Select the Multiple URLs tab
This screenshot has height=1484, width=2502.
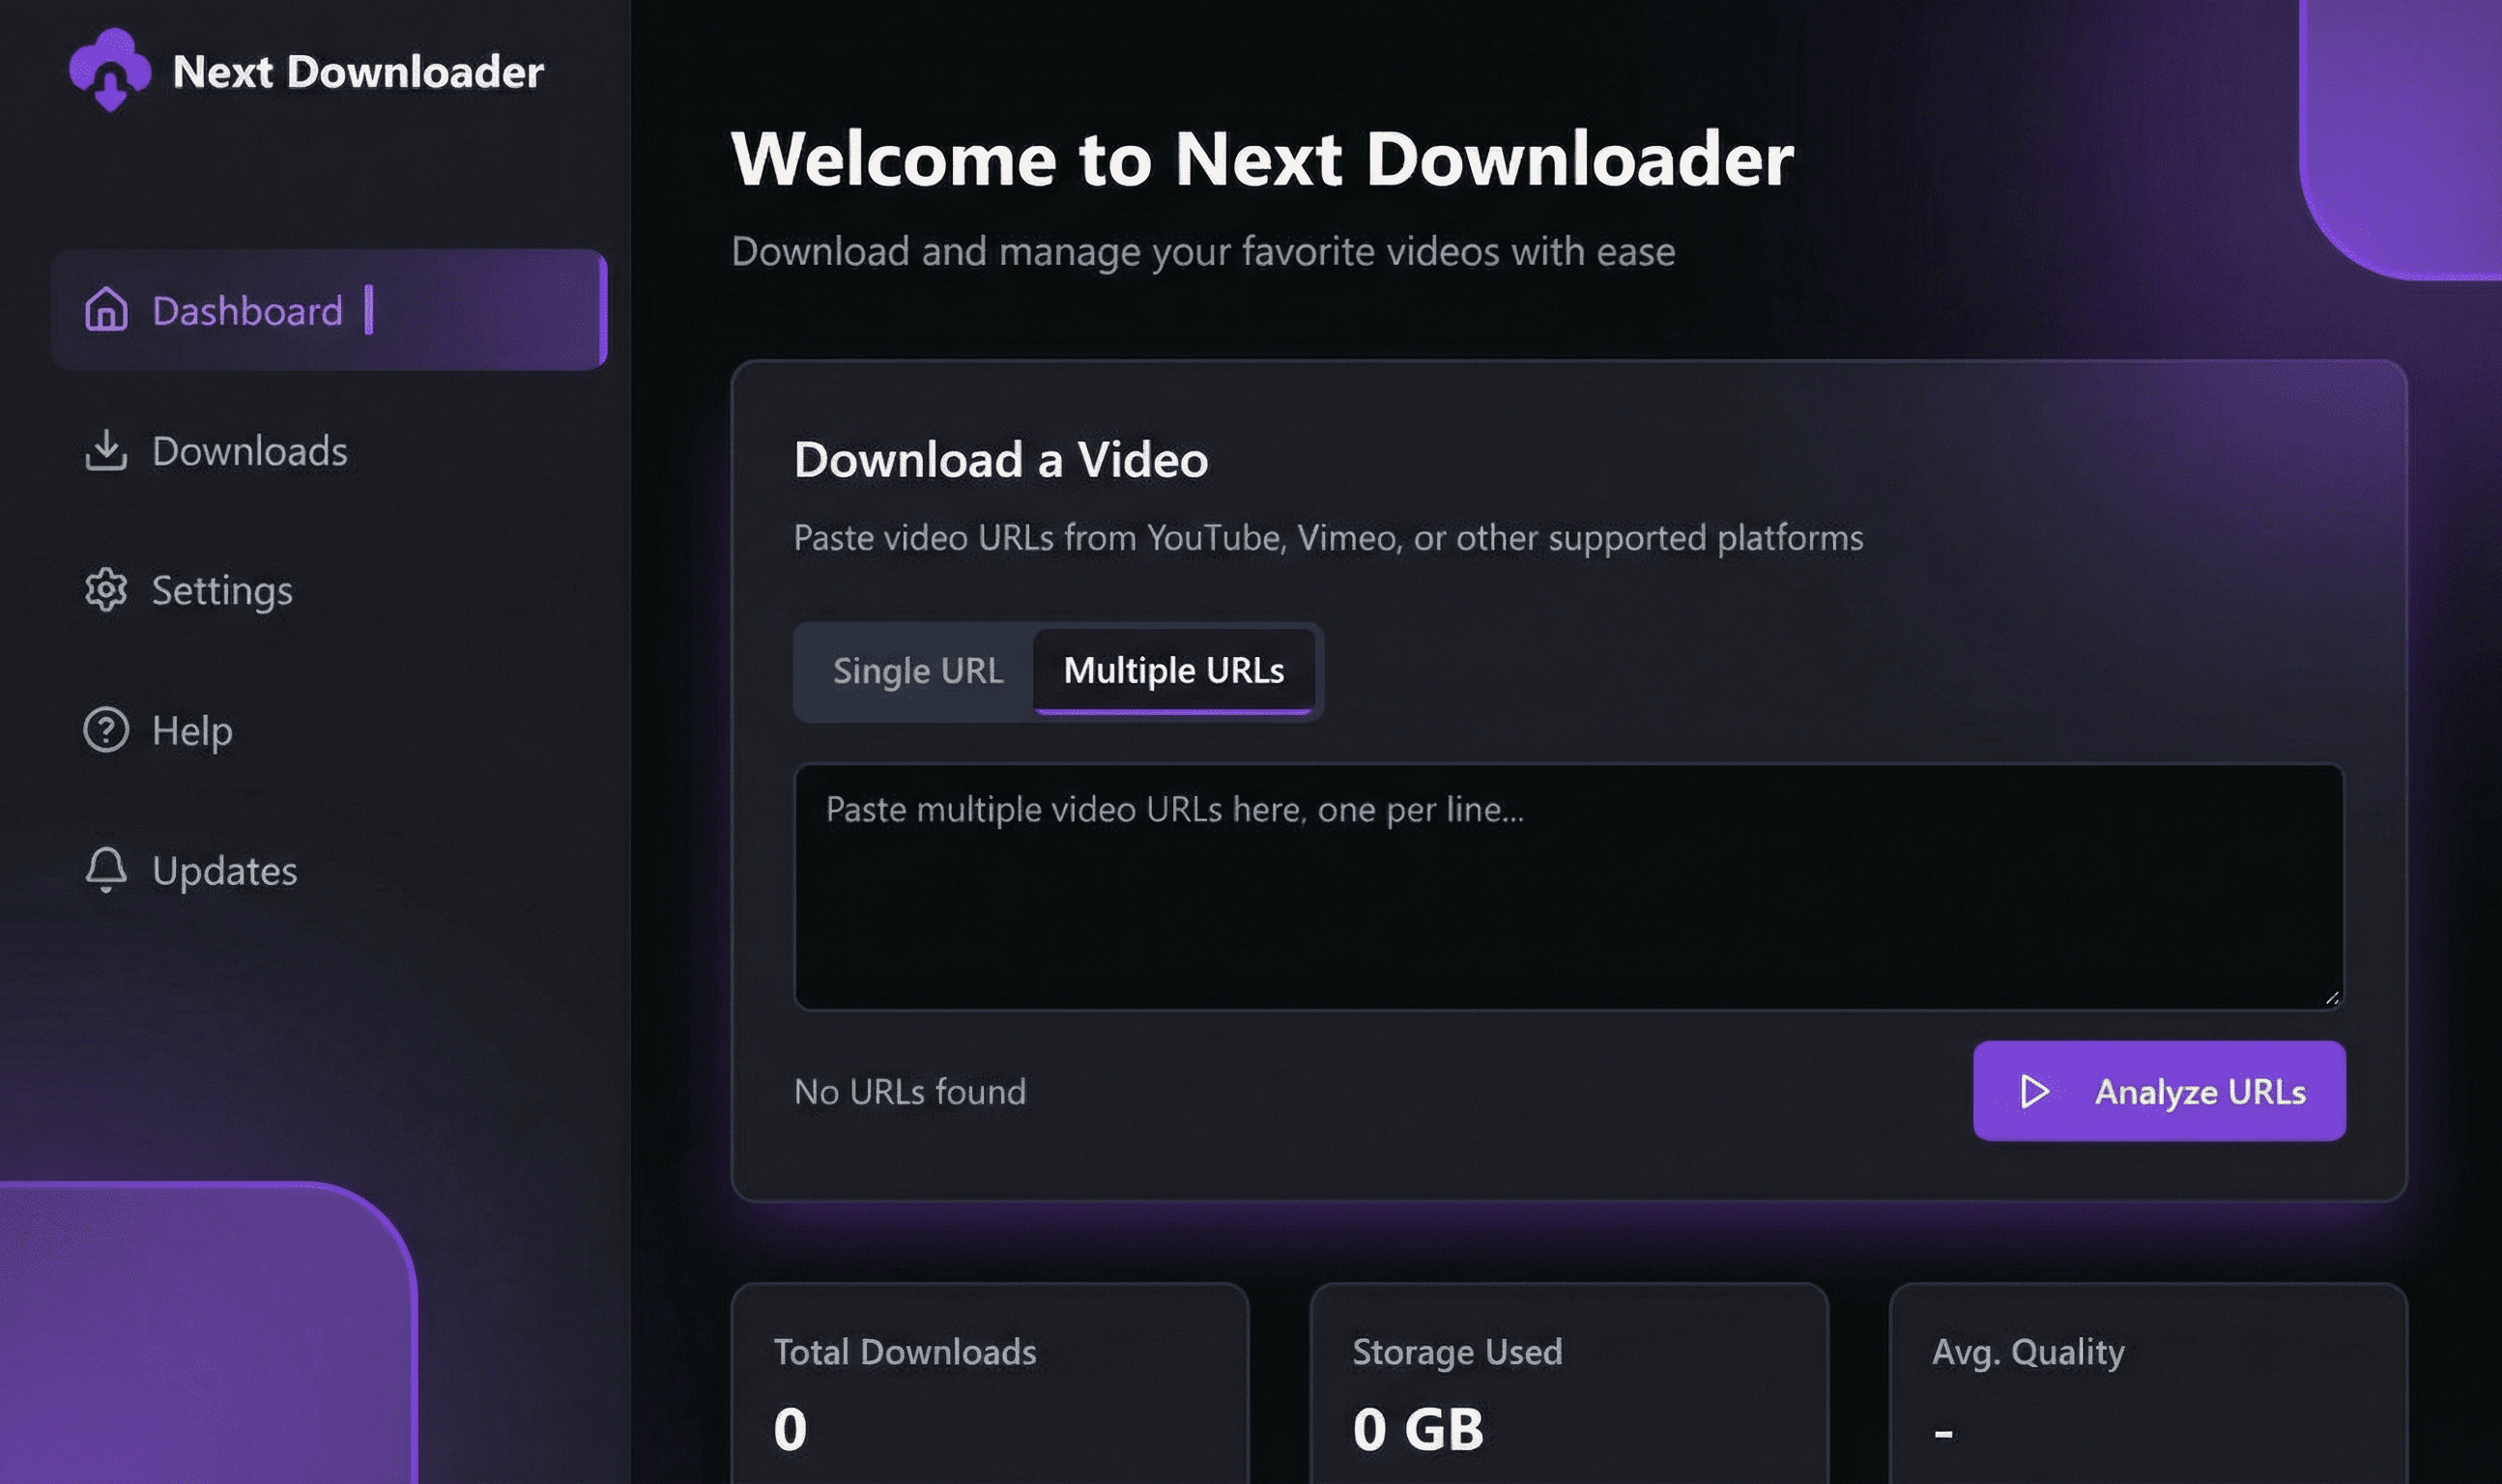coord(1175,670)
